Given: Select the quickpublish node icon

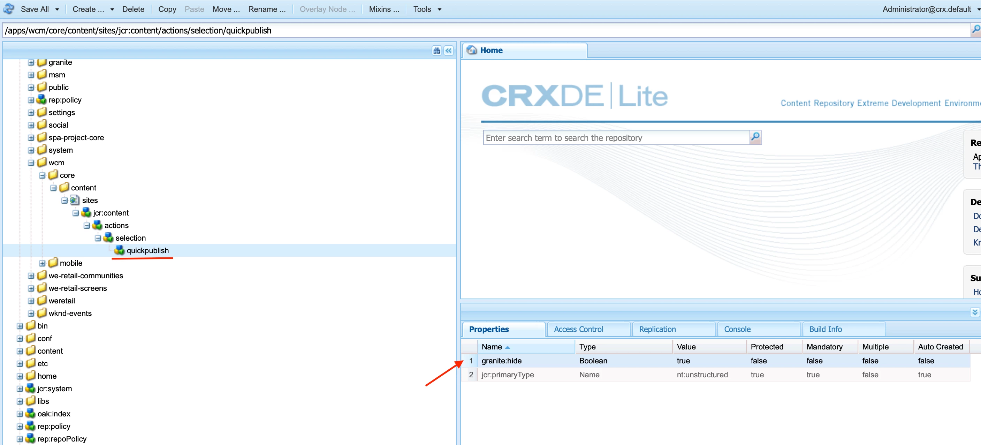Looking at the screenshot, I should pos(120,250).
